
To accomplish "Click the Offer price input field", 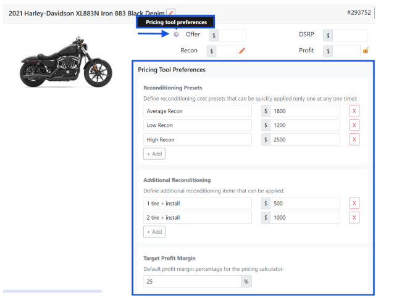I will [232, 36].
